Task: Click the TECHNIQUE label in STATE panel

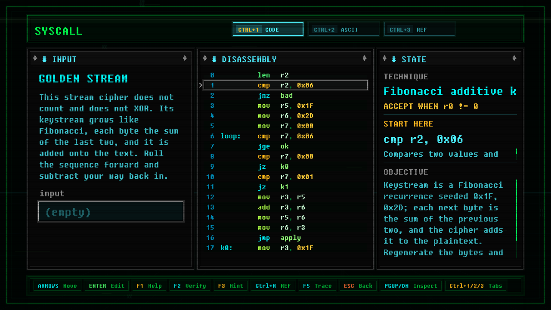Action: pos(406,77)
